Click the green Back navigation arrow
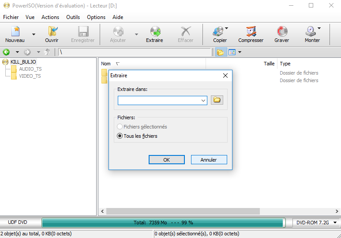The image size is (341, 238). click(6, 52)
